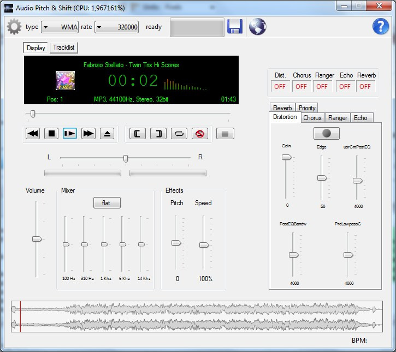Click the Pitch slider handle
The width and height of the screenshot is (396, 352).
(176, 243)
